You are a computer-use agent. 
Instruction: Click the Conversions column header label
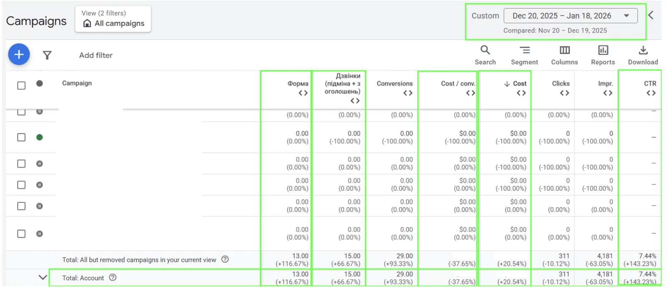pos(395,83)
